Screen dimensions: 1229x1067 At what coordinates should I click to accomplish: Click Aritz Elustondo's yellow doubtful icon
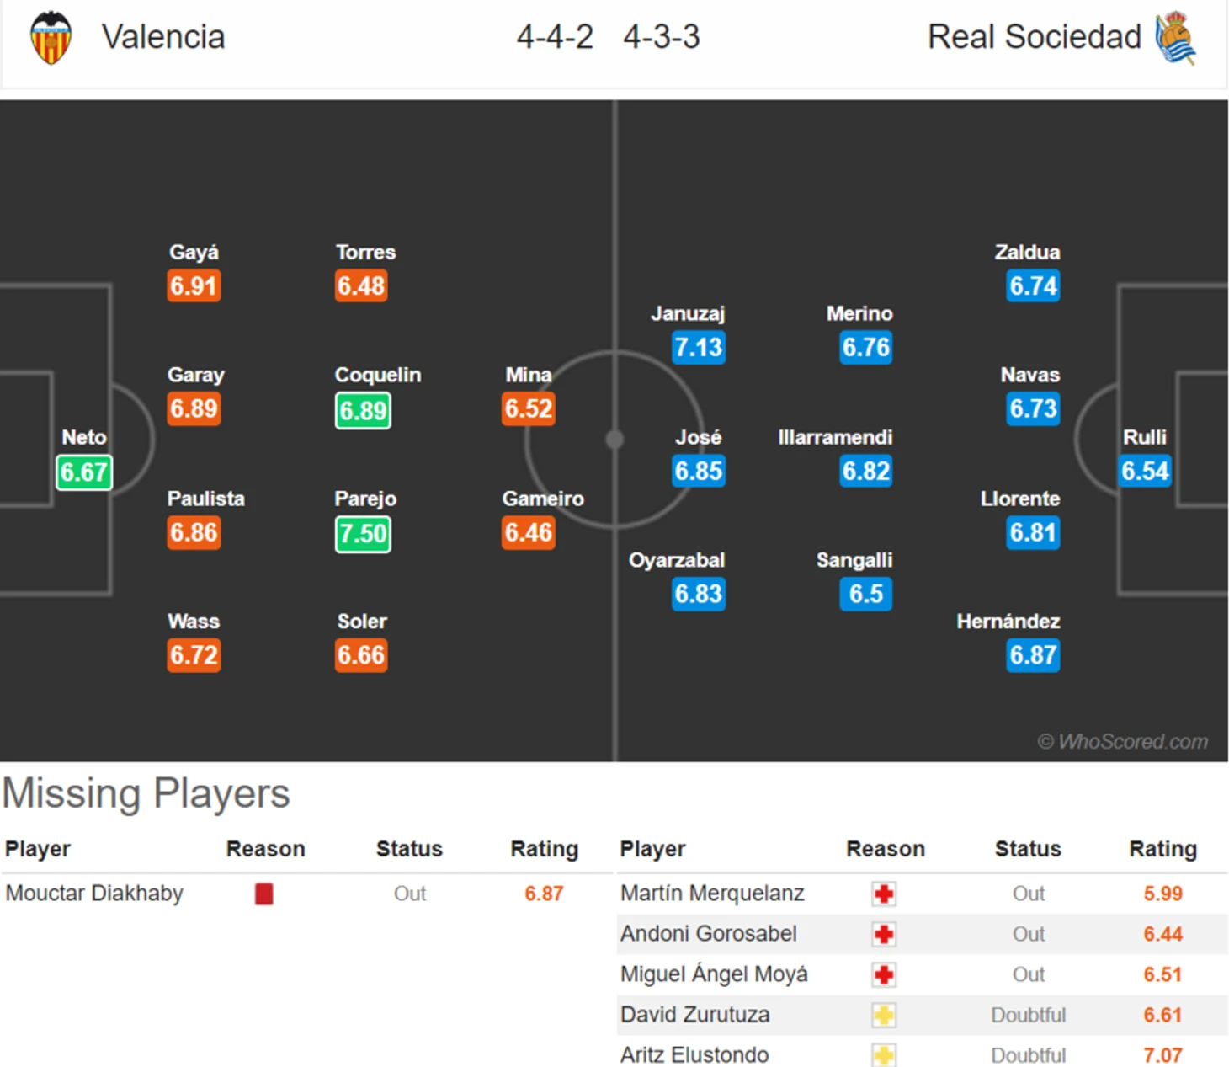[x=884, y=1054]
